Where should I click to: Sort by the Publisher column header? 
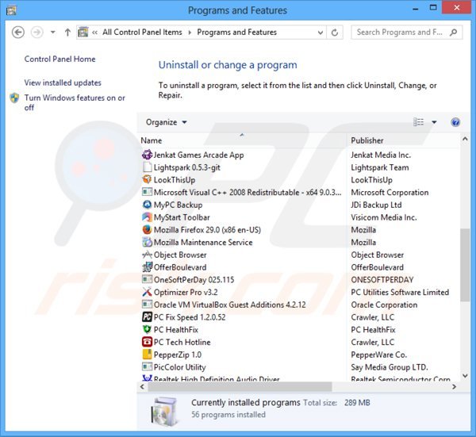click(367, 140)
